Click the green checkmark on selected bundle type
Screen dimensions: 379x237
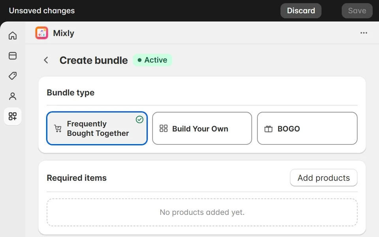tap(139, 119)
